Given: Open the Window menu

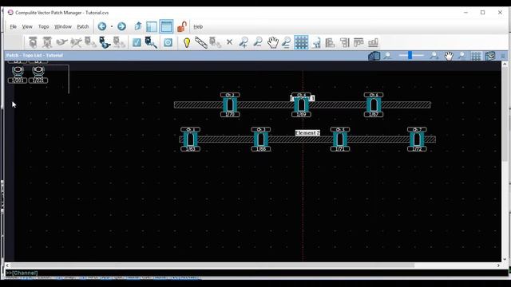Looking at the screenshot, I should click(63, 26).
